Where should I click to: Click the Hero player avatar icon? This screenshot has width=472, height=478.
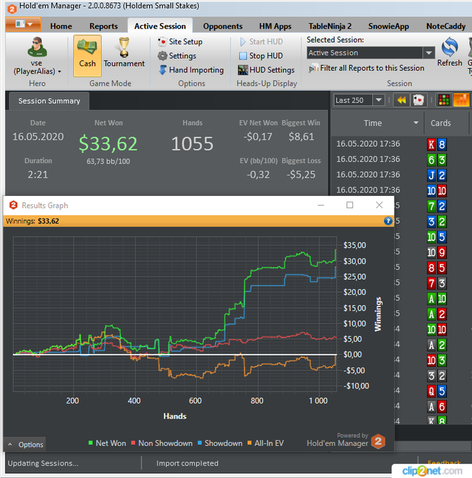tap(37, 47)
